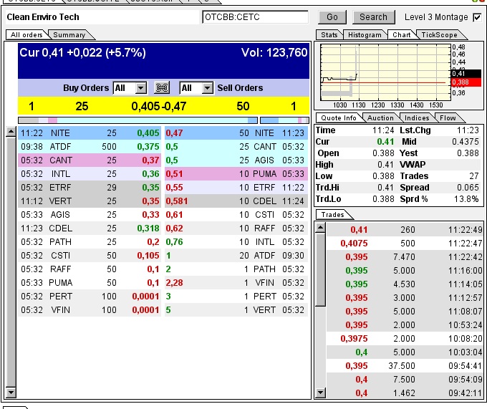This screenshot has width=487, height=409.
Task: Open the TickScope tab
Action: tap(439, 34)
